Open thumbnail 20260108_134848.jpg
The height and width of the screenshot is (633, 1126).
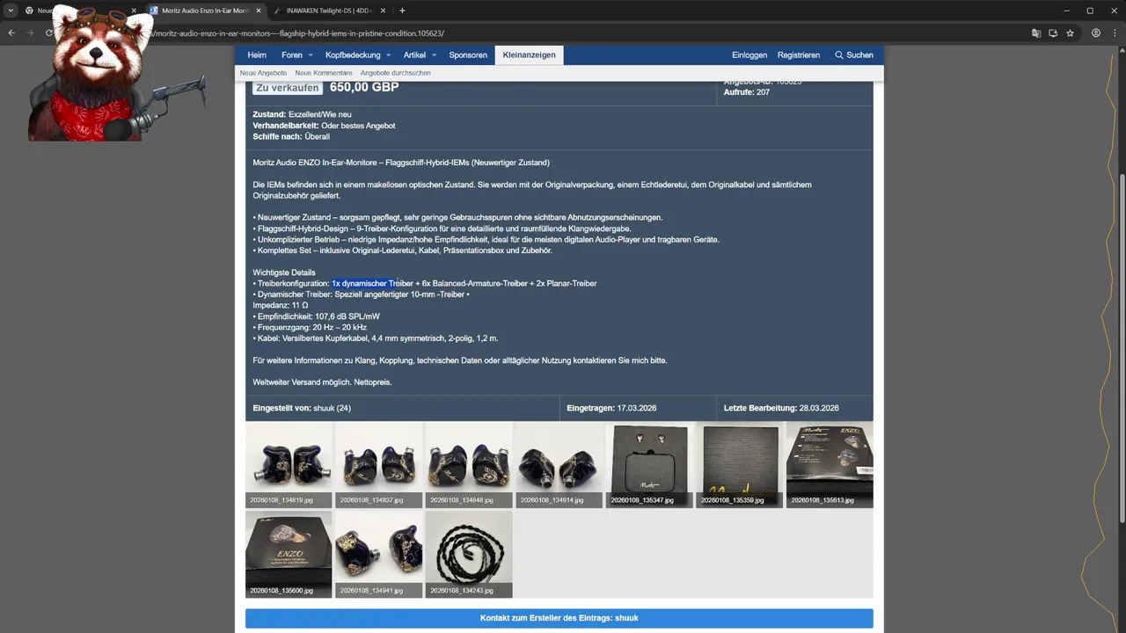(x=469, y=465)
